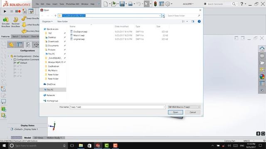The image size is (266, 149).
Task: Open the New Macro toolbar icon
Action: coord(25,11)
